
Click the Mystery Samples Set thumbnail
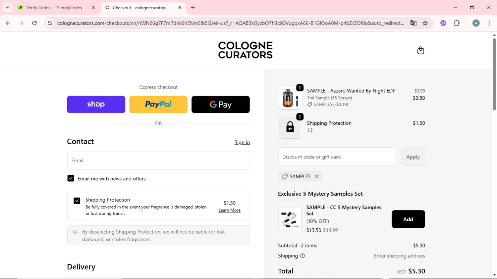290,219
